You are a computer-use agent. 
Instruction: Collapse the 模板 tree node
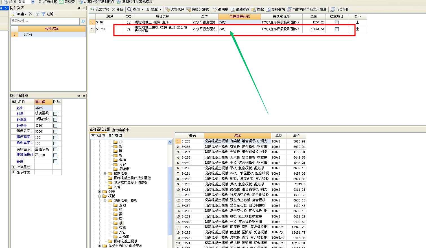point(99,196)
